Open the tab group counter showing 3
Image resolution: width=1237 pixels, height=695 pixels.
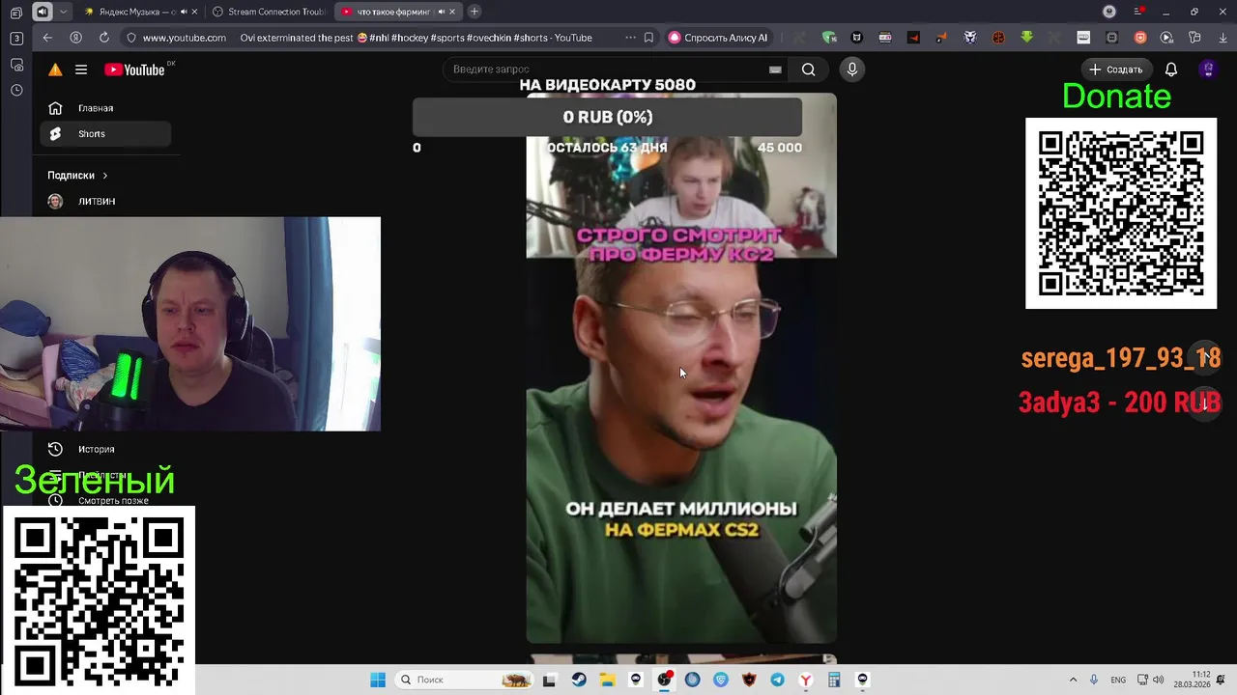coord(16,39)
